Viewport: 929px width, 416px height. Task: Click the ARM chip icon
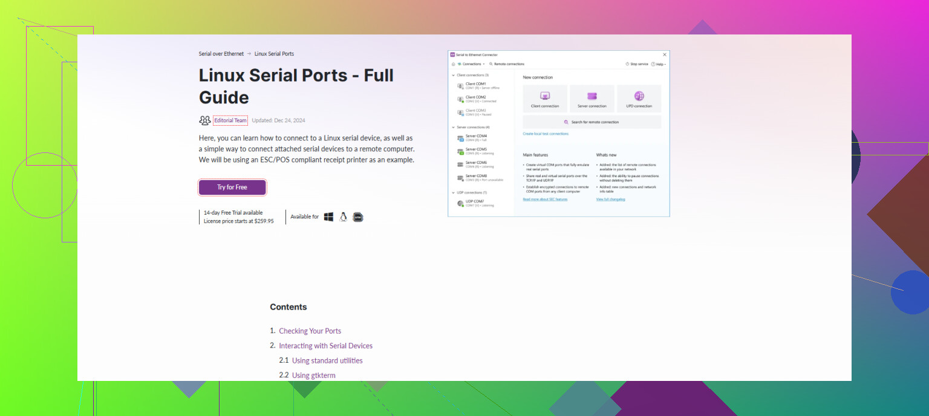click(x=358, y=217)
